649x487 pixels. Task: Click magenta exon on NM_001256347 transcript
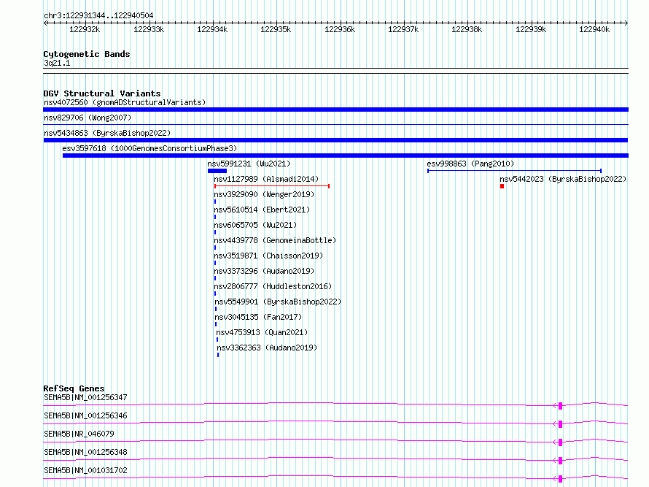click(x=561, y=406)
